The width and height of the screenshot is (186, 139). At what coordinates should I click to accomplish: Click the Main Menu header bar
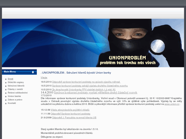click(19, 72)
